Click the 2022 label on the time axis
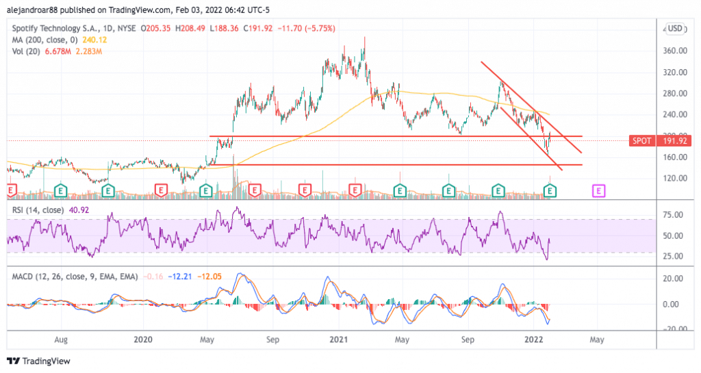The image size is (701, 373). click(x=533, y=340)
